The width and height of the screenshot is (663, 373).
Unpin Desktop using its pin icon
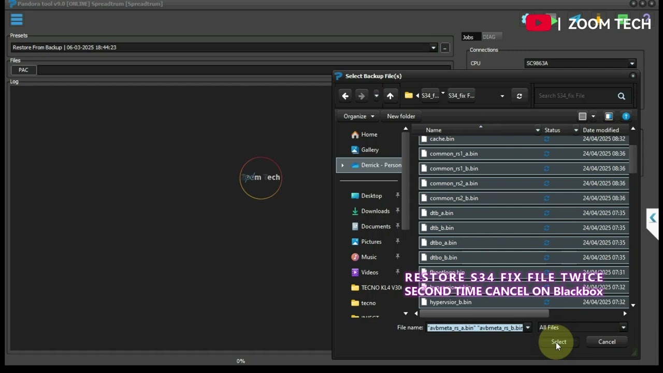coord(397,195)
